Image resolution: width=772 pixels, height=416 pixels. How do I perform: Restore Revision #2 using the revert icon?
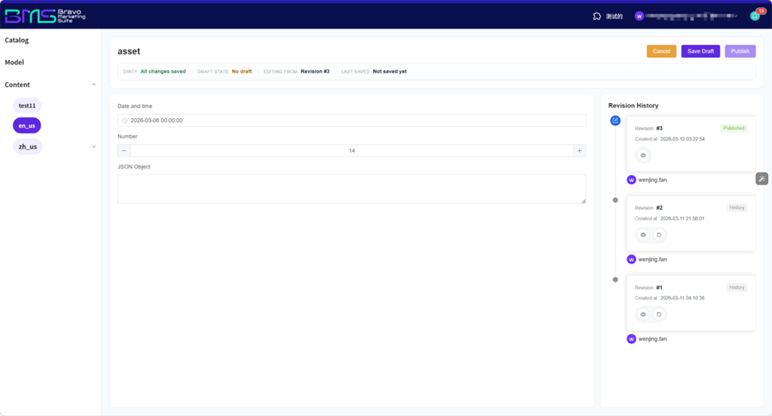tap(659, 235)
